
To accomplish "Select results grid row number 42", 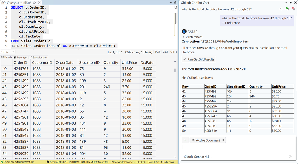I will (x=6, y=81).
